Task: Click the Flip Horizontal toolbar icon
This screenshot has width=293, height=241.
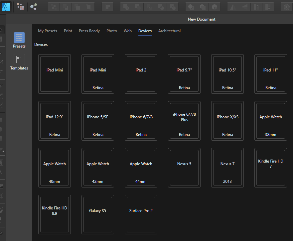Action: coord(233,7)
